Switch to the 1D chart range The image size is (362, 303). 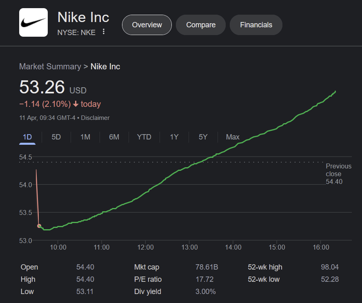(27, 137)
